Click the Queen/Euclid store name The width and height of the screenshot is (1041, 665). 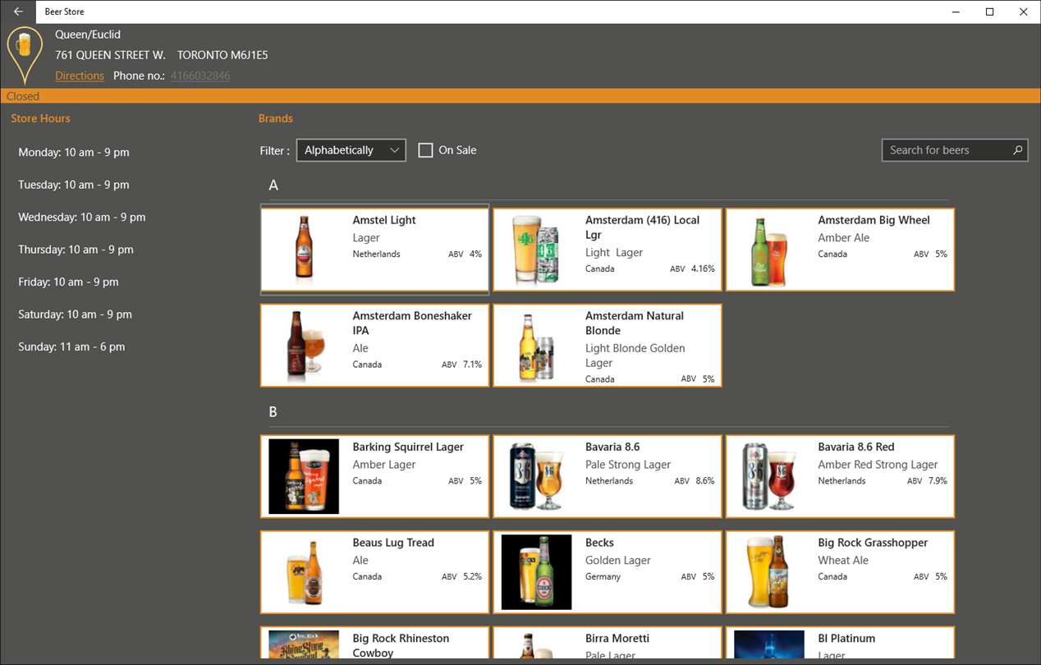pos(88,34)
